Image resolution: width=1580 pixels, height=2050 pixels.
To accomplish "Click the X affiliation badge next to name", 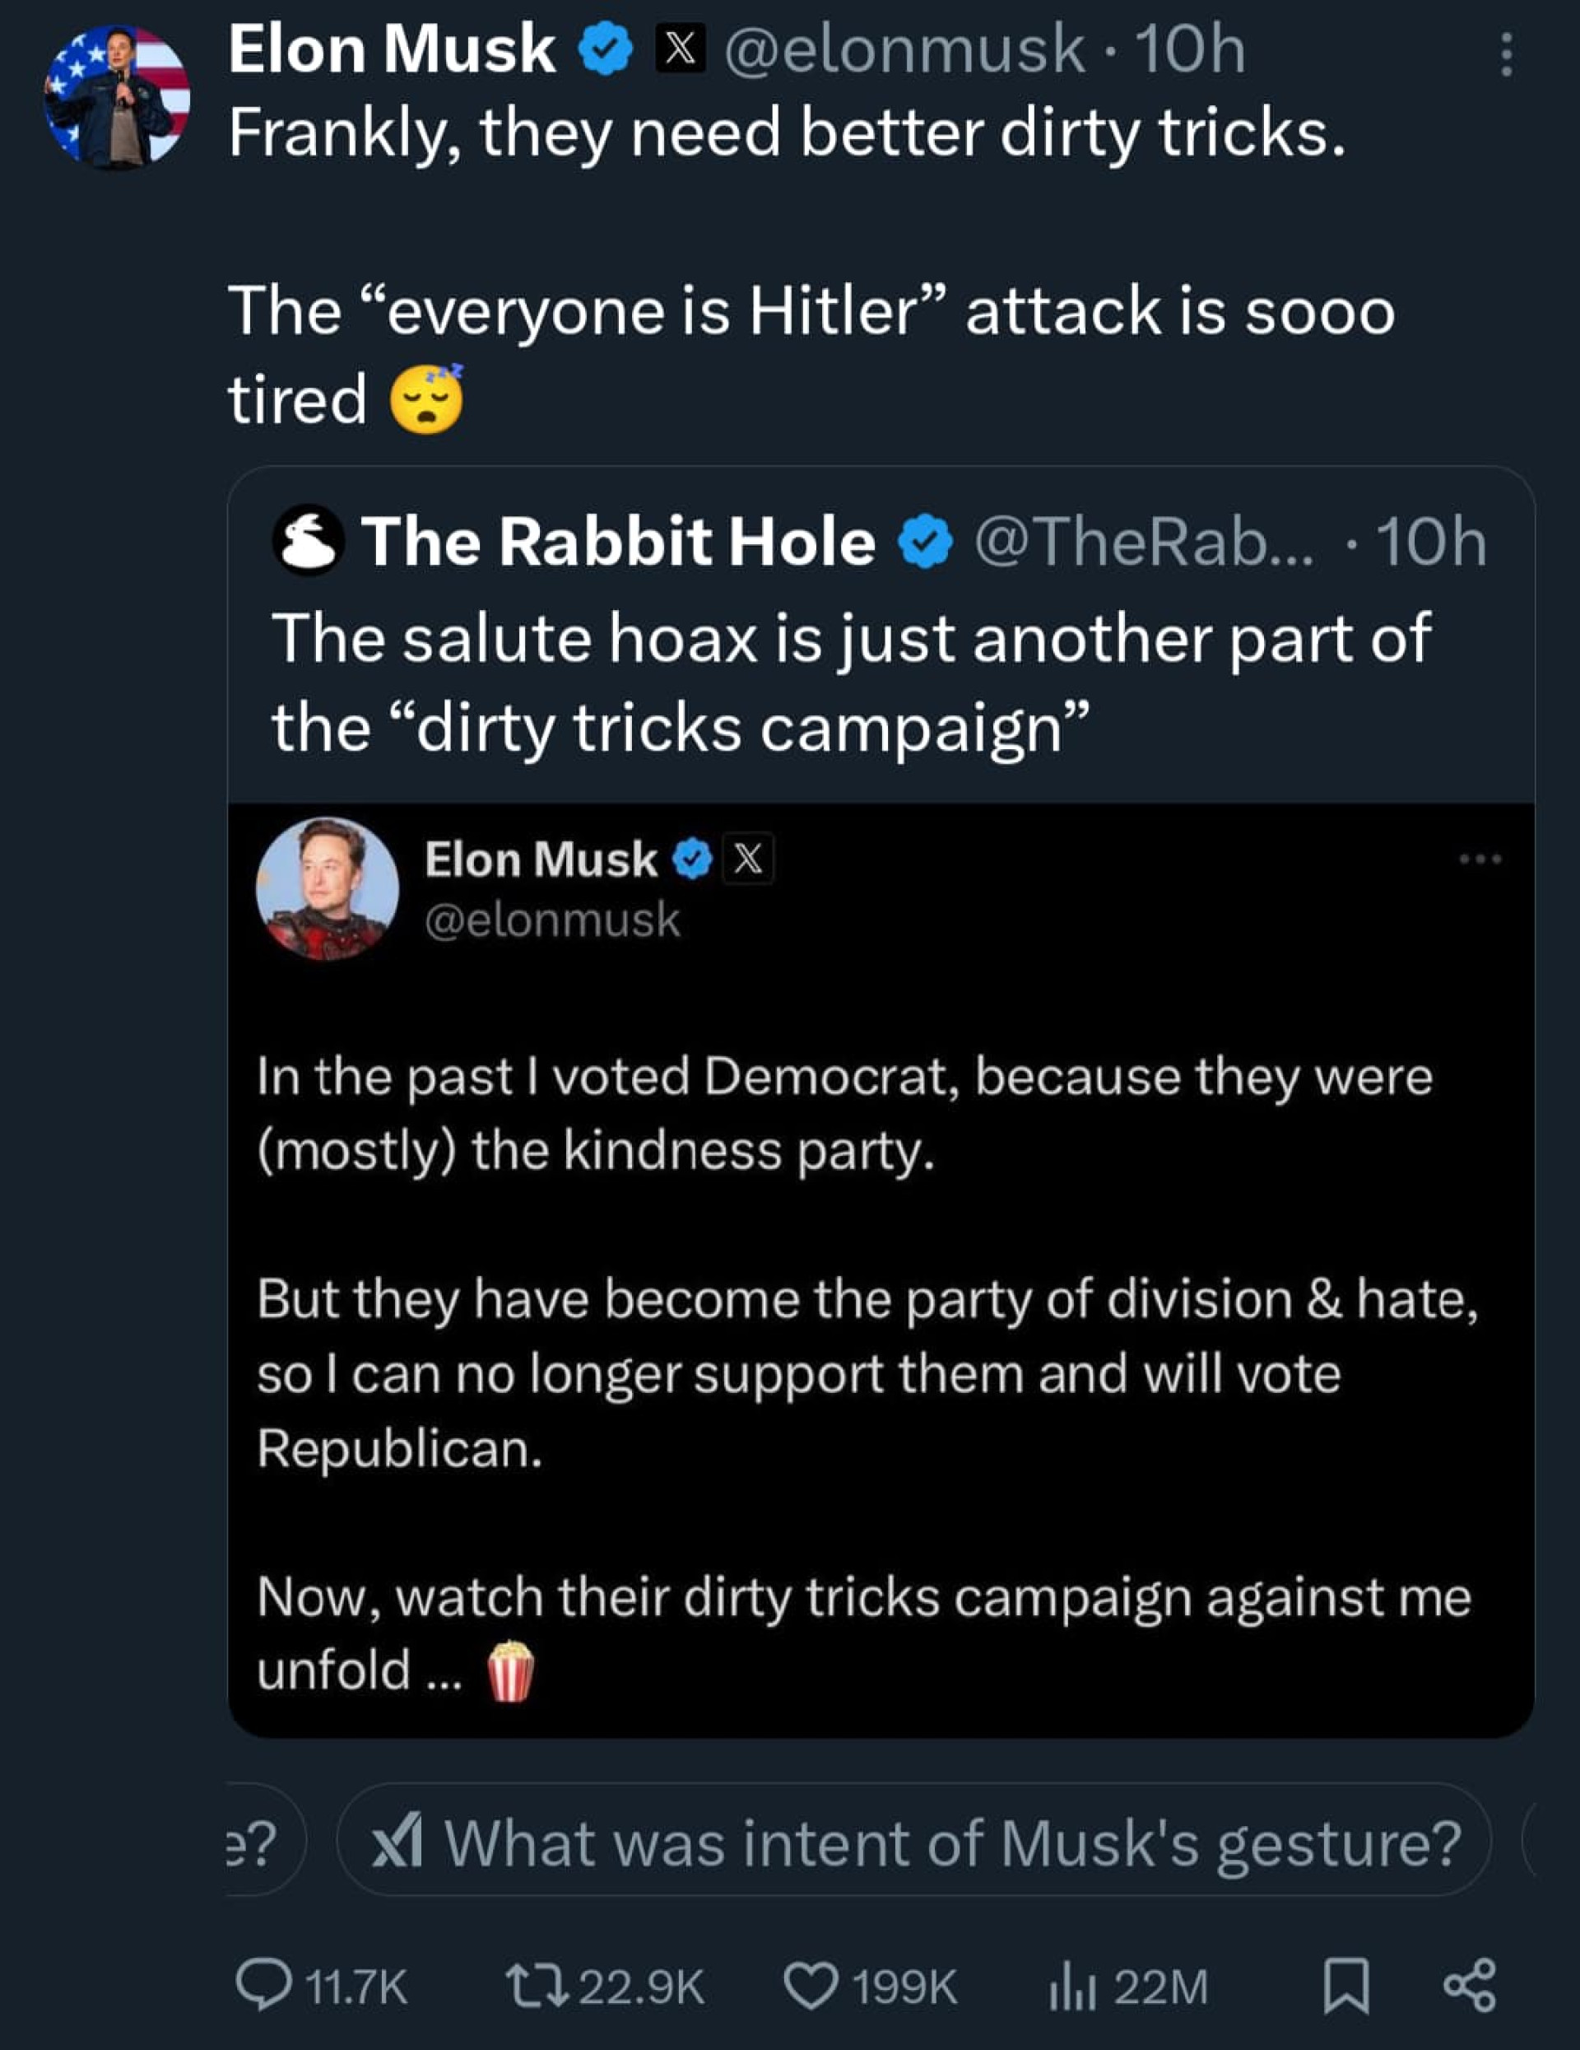I will (679, 49).
